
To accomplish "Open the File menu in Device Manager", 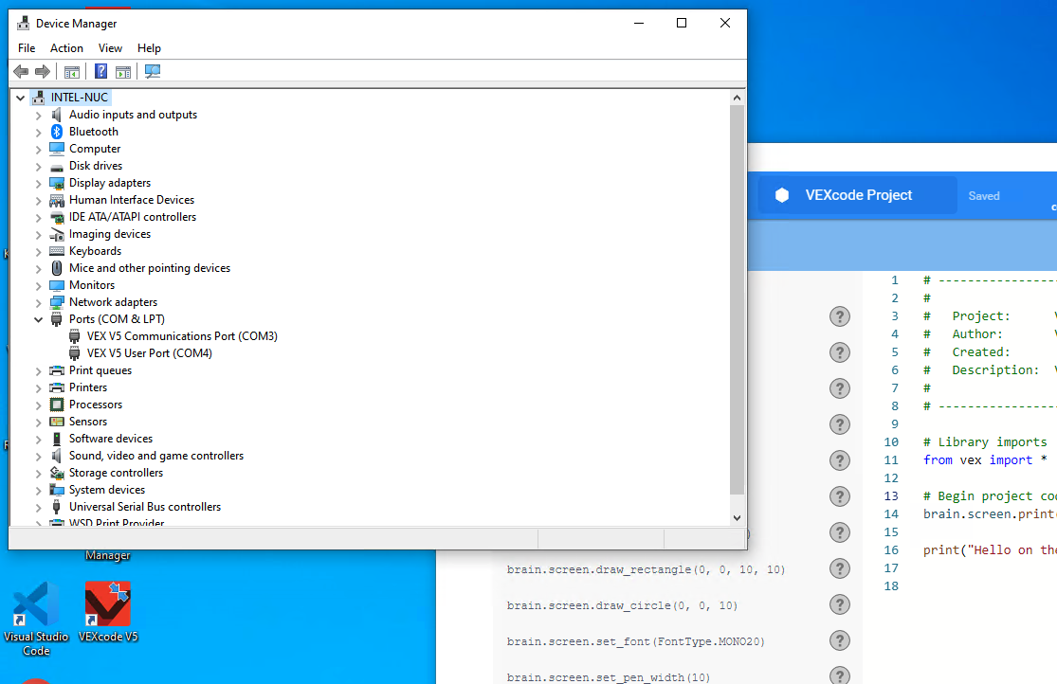I will tap(27, 48).
